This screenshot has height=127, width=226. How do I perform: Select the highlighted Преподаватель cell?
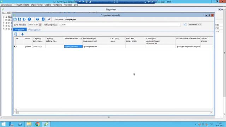click(73, 47)
